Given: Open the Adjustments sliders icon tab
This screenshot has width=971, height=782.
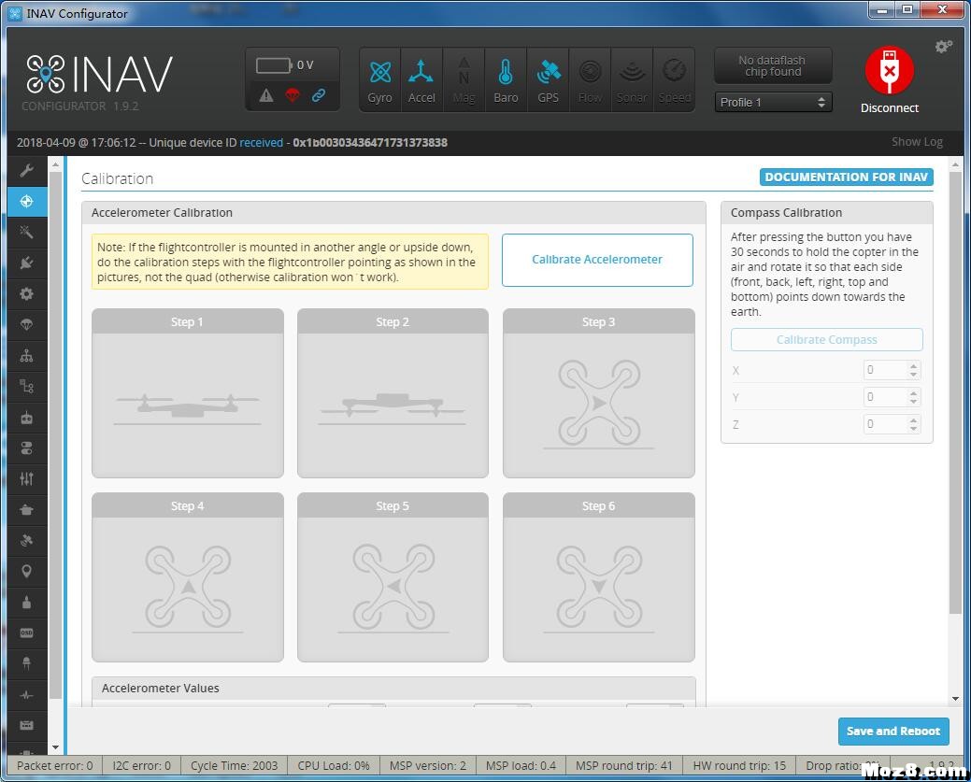Looking at the screenshot, I should [26, 478].
